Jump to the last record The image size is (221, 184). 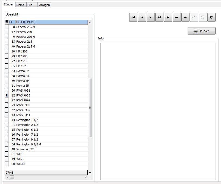click(159, 17)
